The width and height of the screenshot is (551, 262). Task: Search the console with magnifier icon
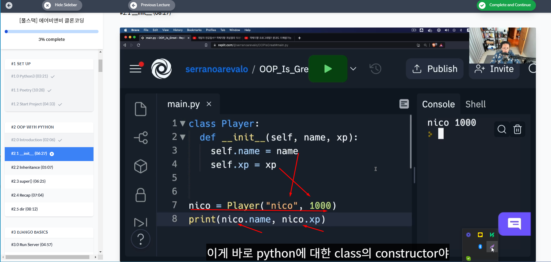pyautogui.click(x=502, y=129)
